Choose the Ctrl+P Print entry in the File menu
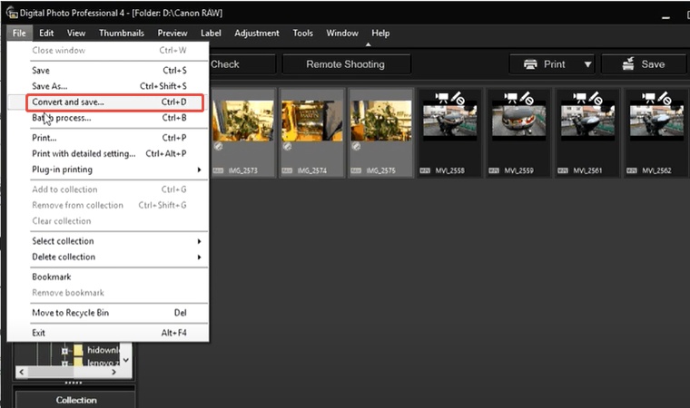 coord(108,138)
